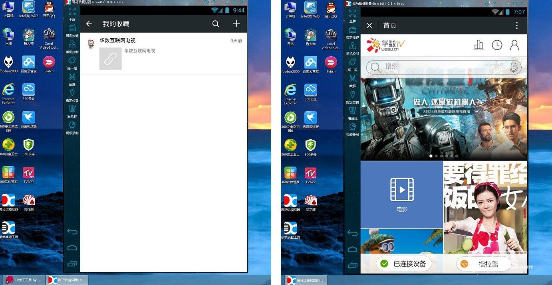This screenshot has width=552, height=285.
Task: Select 百度云管家 icon on the right desktop
Action: [310, 64]
